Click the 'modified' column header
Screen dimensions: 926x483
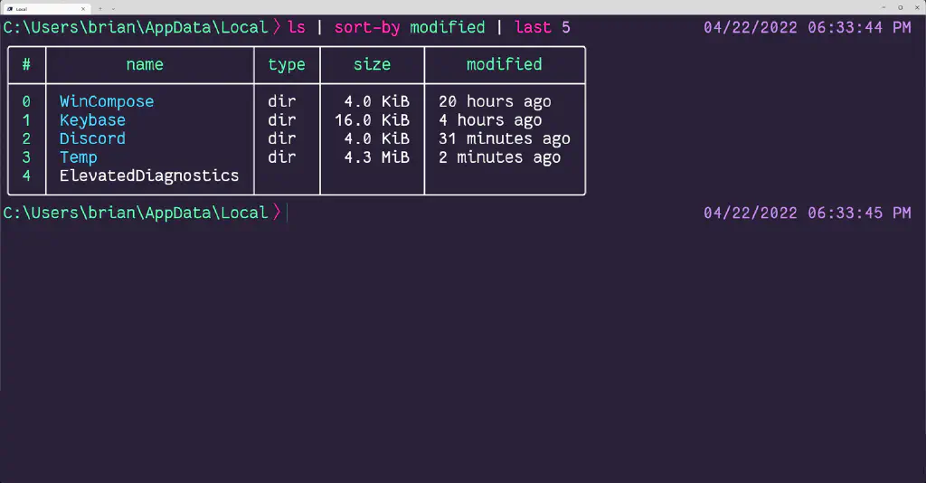[504, 64]
